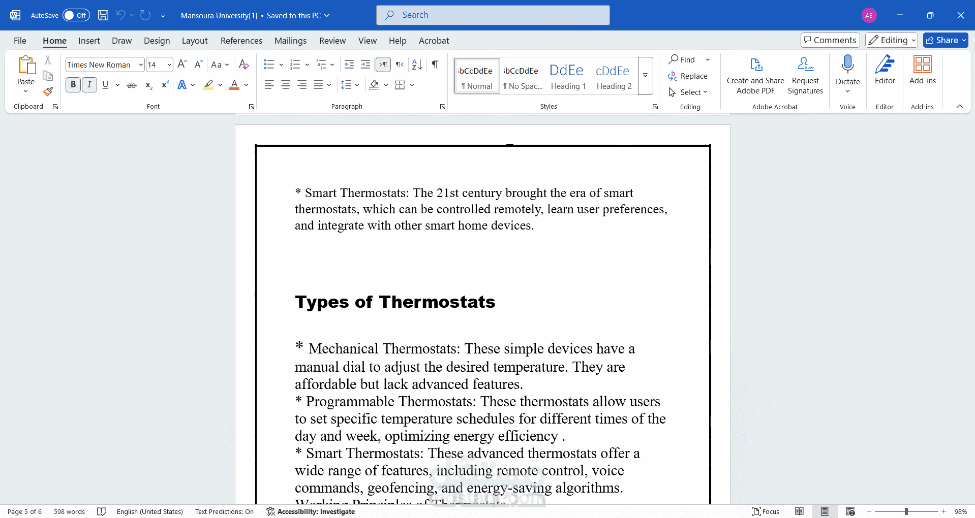Screen dimensions: 975x518
Task: Open line spacing options
Action: (350, 85)
